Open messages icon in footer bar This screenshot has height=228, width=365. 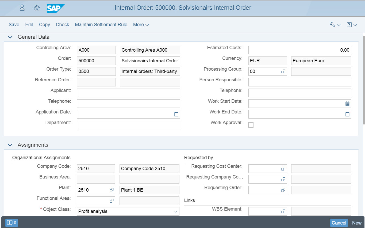[x=11, y=223]
